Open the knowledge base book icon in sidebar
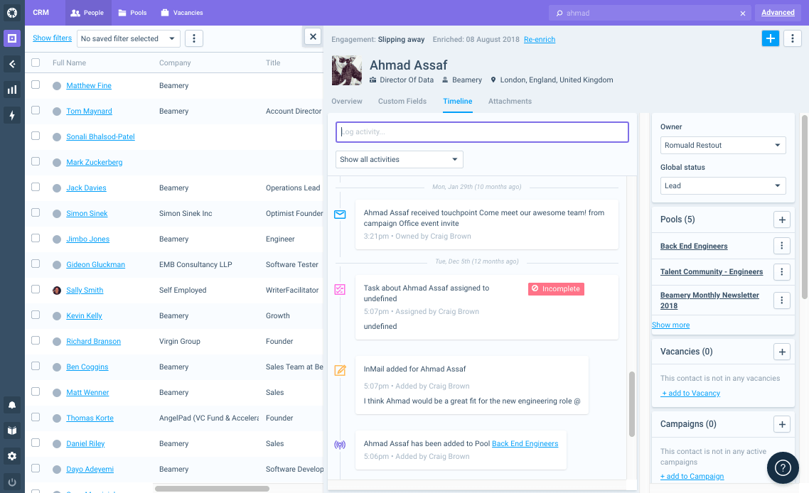 pos(11,430)
